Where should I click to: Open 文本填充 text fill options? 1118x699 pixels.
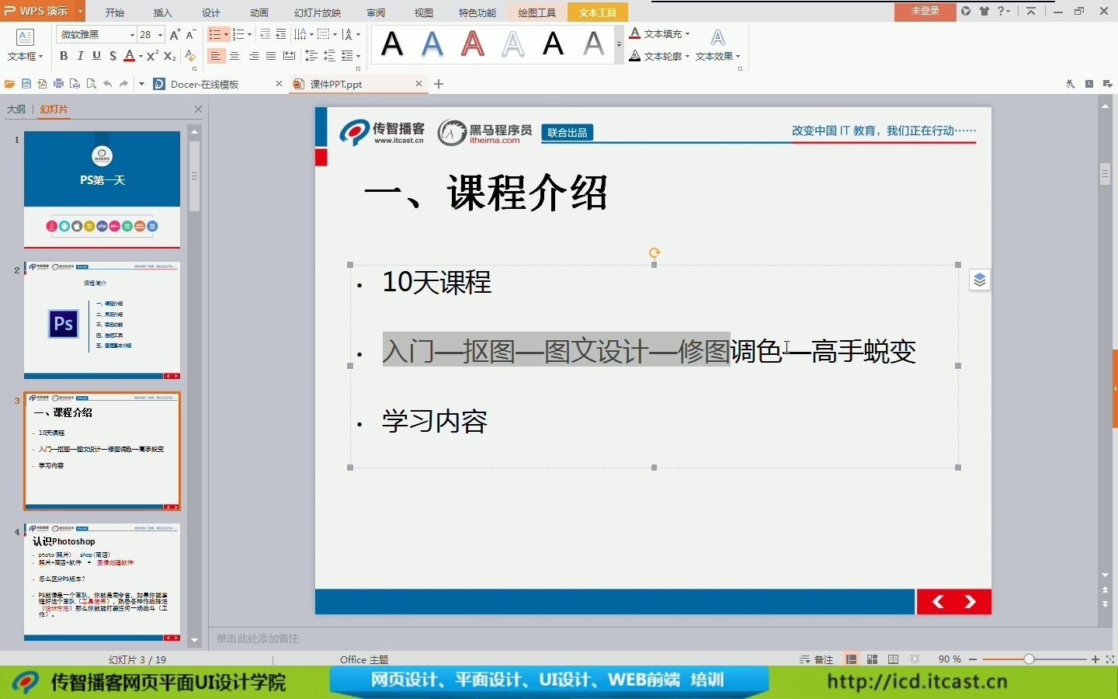pos(660,33)
